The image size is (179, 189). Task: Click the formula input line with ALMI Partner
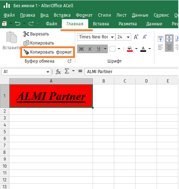[x=131, y=72]
